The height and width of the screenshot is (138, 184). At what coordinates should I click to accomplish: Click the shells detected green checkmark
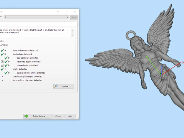pos(2,69)
